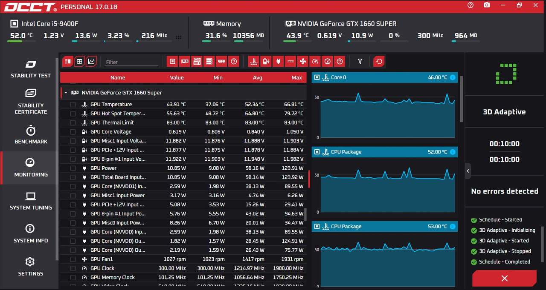Toggle storage sensors filter icon
Screen dimensions: 546x290
pos(209,62)
